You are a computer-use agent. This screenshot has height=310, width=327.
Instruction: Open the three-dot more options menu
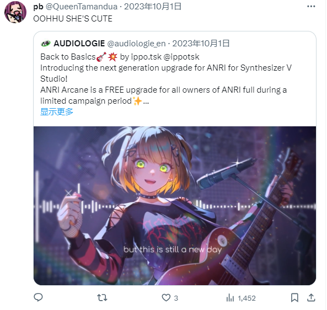click(x=311, y=7)
